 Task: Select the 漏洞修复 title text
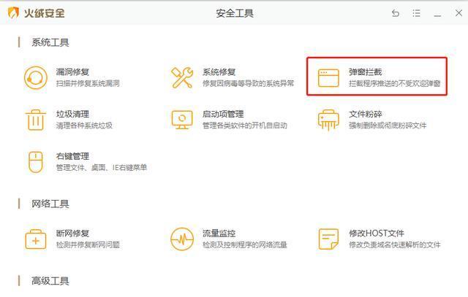coord(72,72)
